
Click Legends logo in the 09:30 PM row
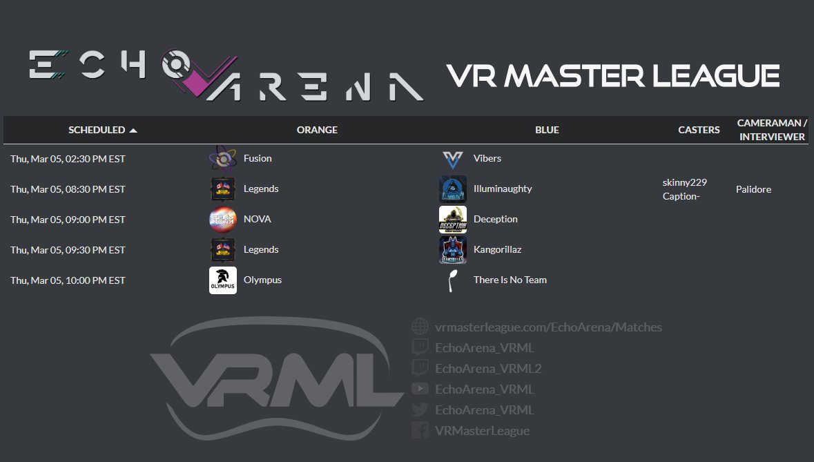coord(223,250)
